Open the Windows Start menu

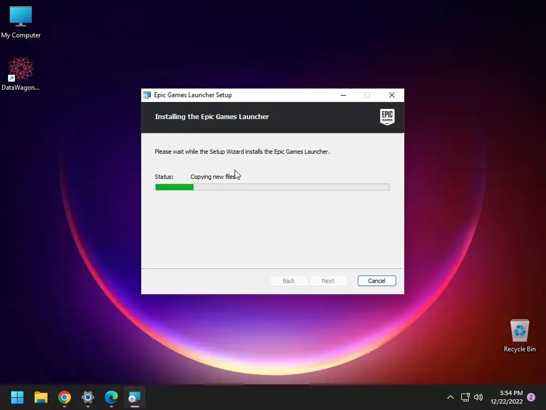coord(17,397)
